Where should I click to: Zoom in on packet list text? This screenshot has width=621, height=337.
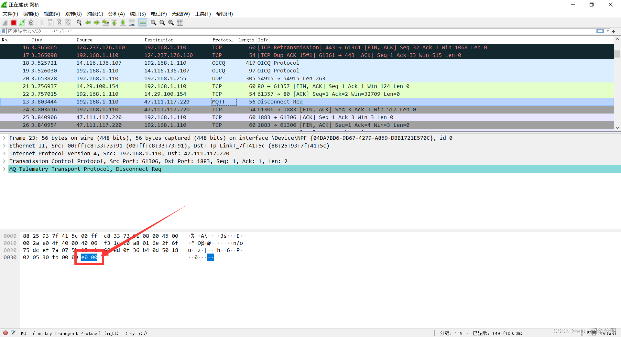(153, 23)
